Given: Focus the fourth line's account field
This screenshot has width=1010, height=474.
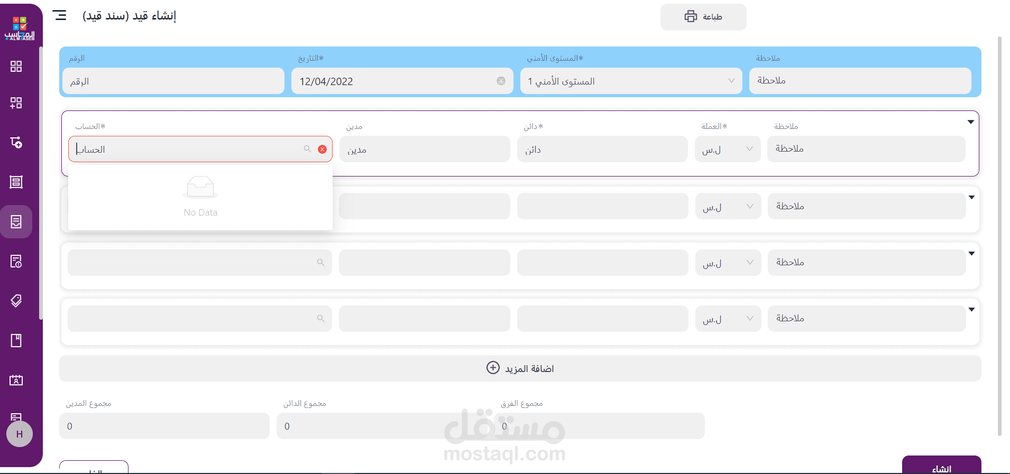Looking at the screenshot, I should coord(200,318).
